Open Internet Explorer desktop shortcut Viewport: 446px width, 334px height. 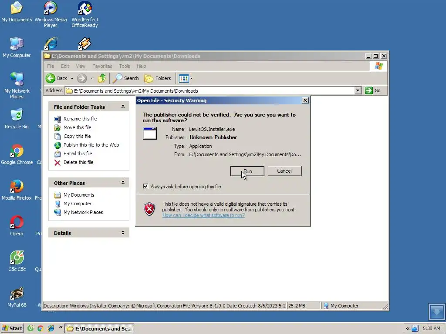(x=51, y=43)
